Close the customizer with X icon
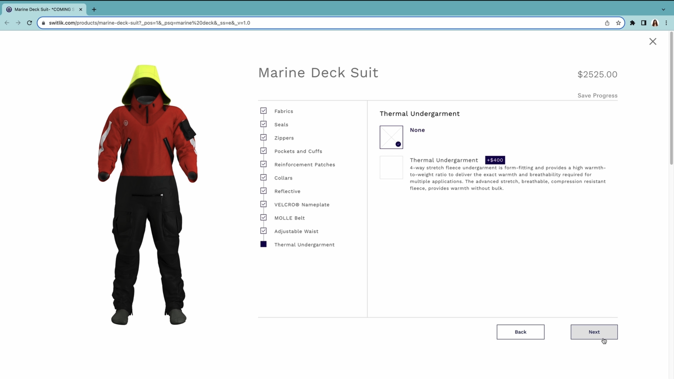 652,41
